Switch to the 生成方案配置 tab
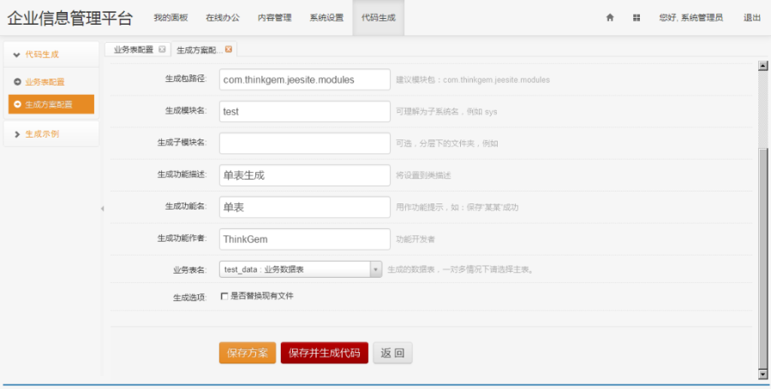The height and width of the screenshot is (389, 771). pyautogui.click(x=199, y=50)
